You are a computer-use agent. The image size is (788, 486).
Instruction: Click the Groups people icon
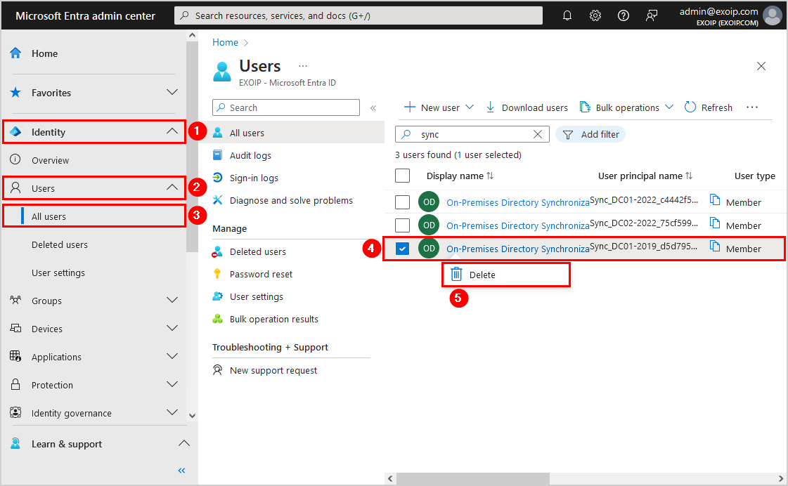(15, 300)
